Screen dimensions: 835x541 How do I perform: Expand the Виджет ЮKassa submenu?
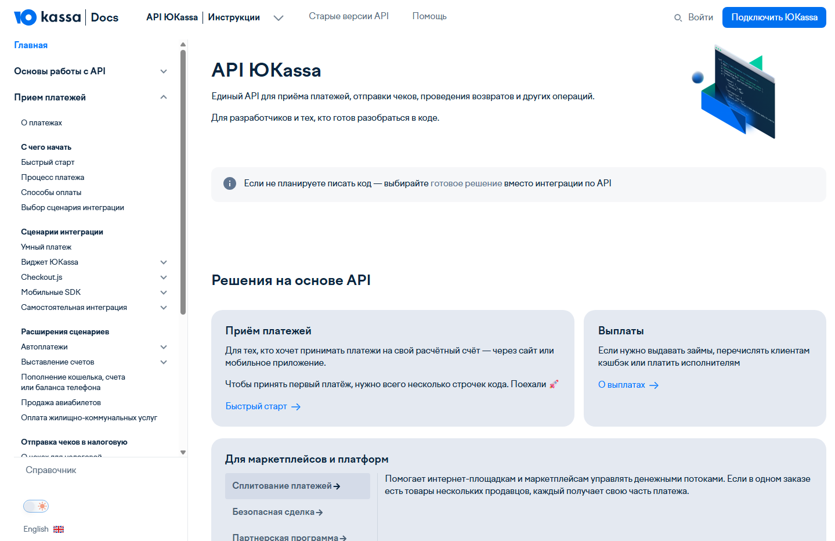(164, 262)
